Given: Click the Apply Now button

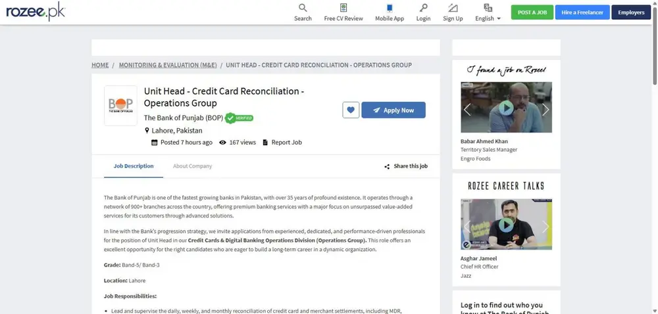Looking at the screenshot, I should pyautogui.click(x=393, y=110).
